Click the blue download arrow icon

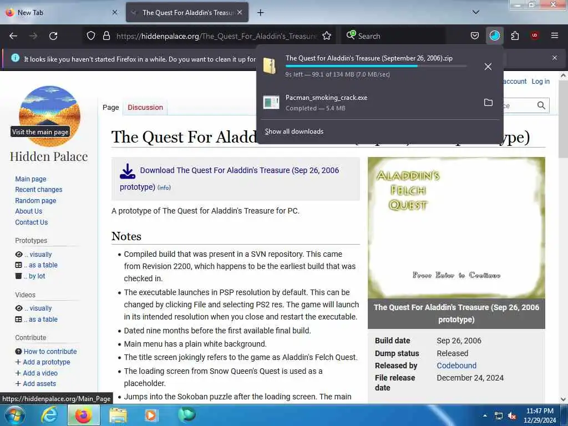[128, 171]
